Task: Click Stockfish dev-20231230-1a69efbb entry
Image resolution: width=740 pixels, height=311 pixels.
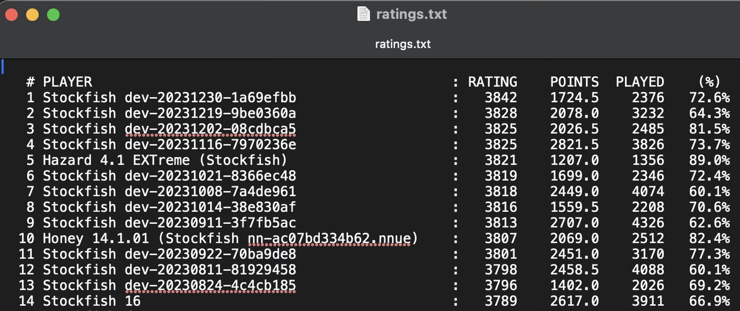Action: [169, 98]
